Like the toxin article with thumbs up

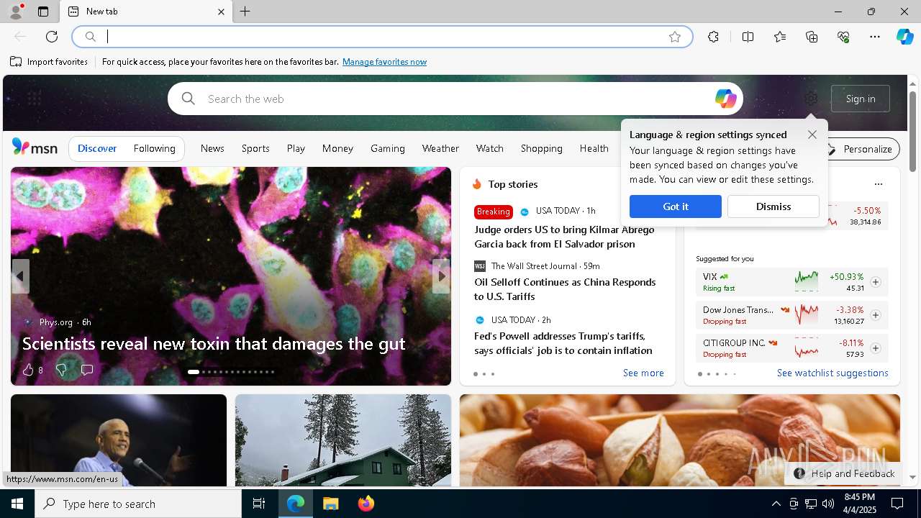click(x=28, y=370)
